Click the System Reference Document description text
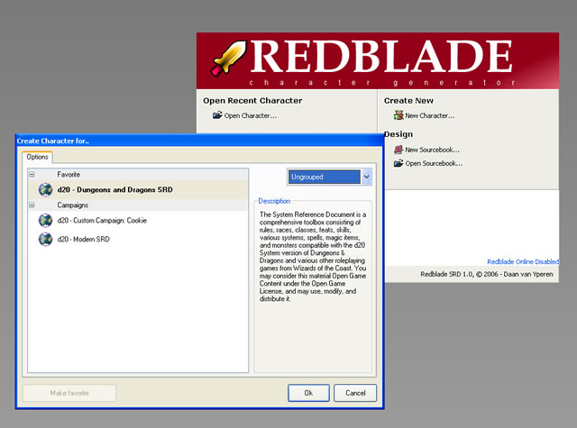 tap(313, 257)
